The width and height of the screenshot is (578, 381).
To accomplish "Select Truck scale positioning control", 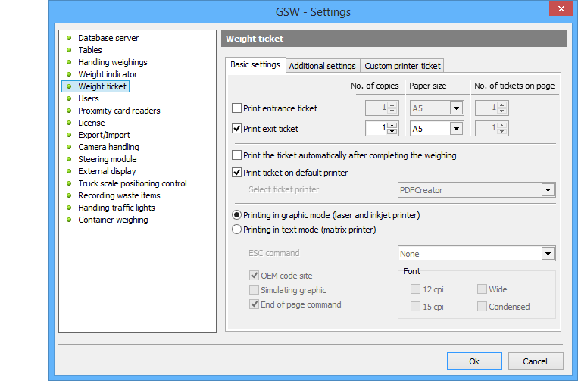I will [132, 183].
